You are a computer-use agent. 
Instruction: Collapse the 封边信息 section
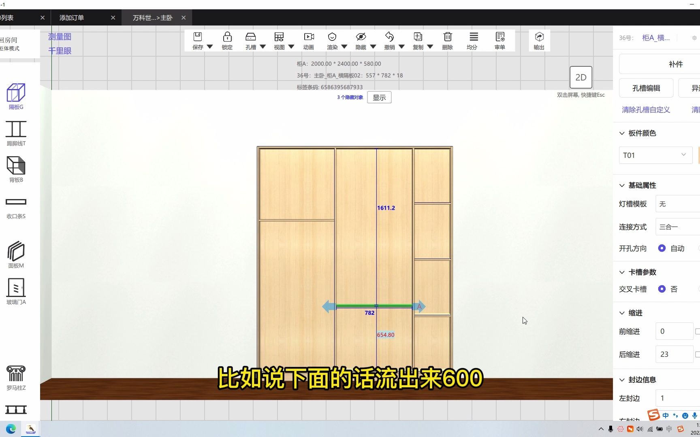coord(622,380)
